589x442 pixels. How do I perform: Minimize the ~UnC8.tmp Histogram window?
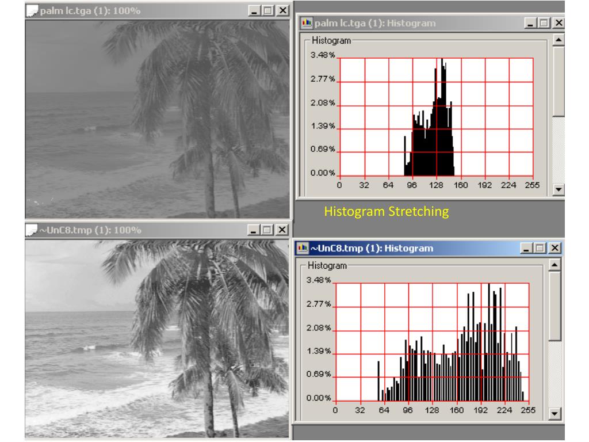pos(526,249)
